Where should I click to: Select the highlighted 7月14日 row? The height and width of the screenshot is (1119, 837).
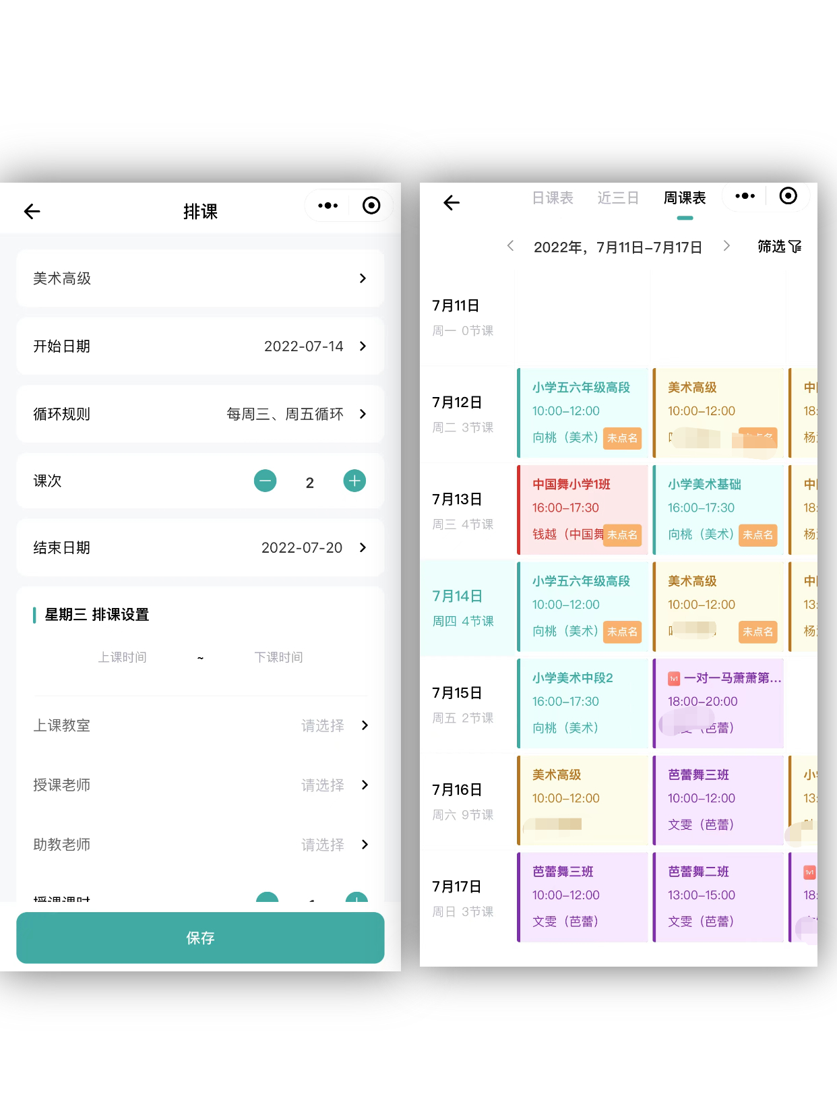[x=467, y=608]
